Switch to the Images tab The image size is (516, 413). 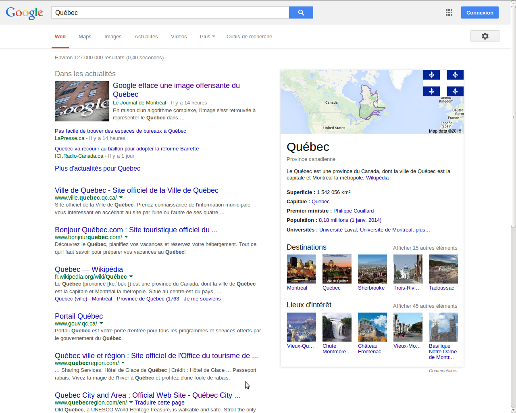pyautogui.click(x=113, y=37)
